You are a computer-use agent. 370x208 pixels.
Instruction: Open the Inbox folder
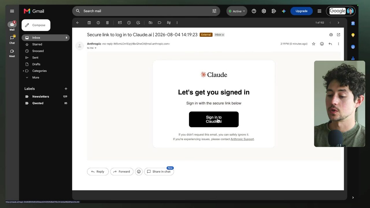[x=46, y=38]
